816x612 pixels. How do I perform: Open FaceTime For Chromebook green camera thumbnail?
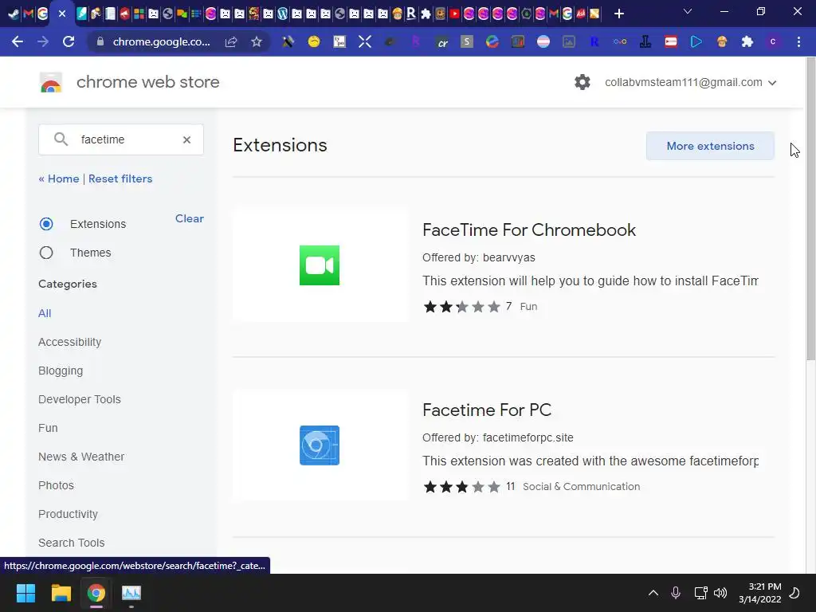click(x=320, y=265)
